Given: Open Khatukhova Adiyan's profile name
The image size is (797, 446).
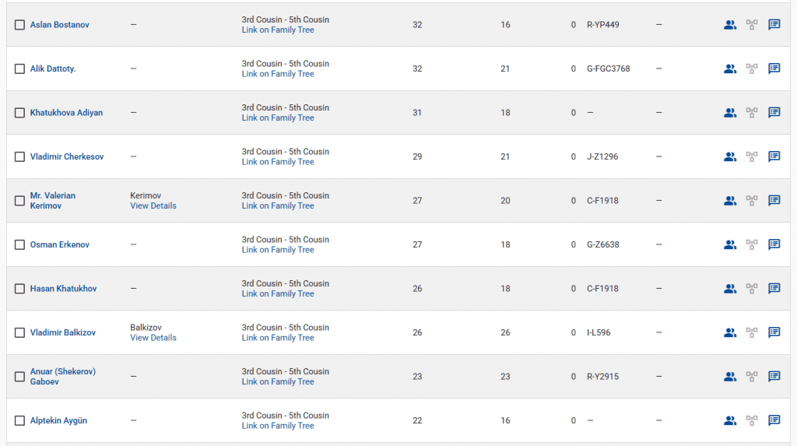Looking at the screenshot, I should pyautogui.click(x=66, y=113).
